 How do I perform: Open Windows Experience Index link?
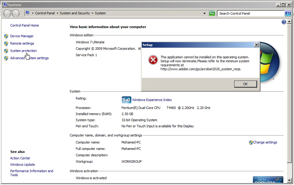tap(152, 100)
